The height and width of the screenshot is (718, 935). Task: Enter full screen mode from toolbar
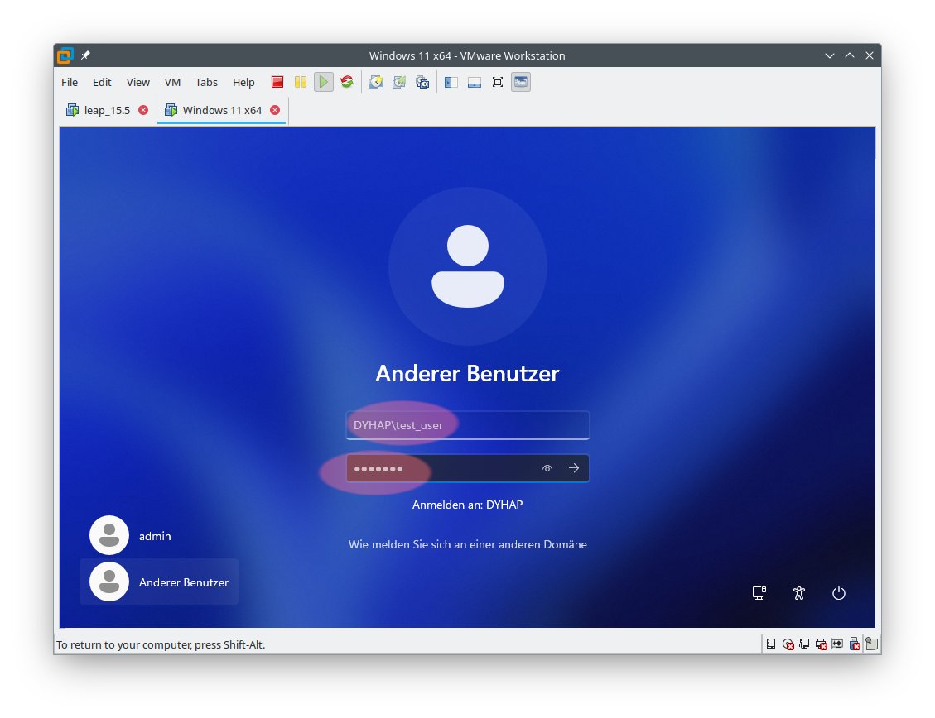[x=498, y=82]
